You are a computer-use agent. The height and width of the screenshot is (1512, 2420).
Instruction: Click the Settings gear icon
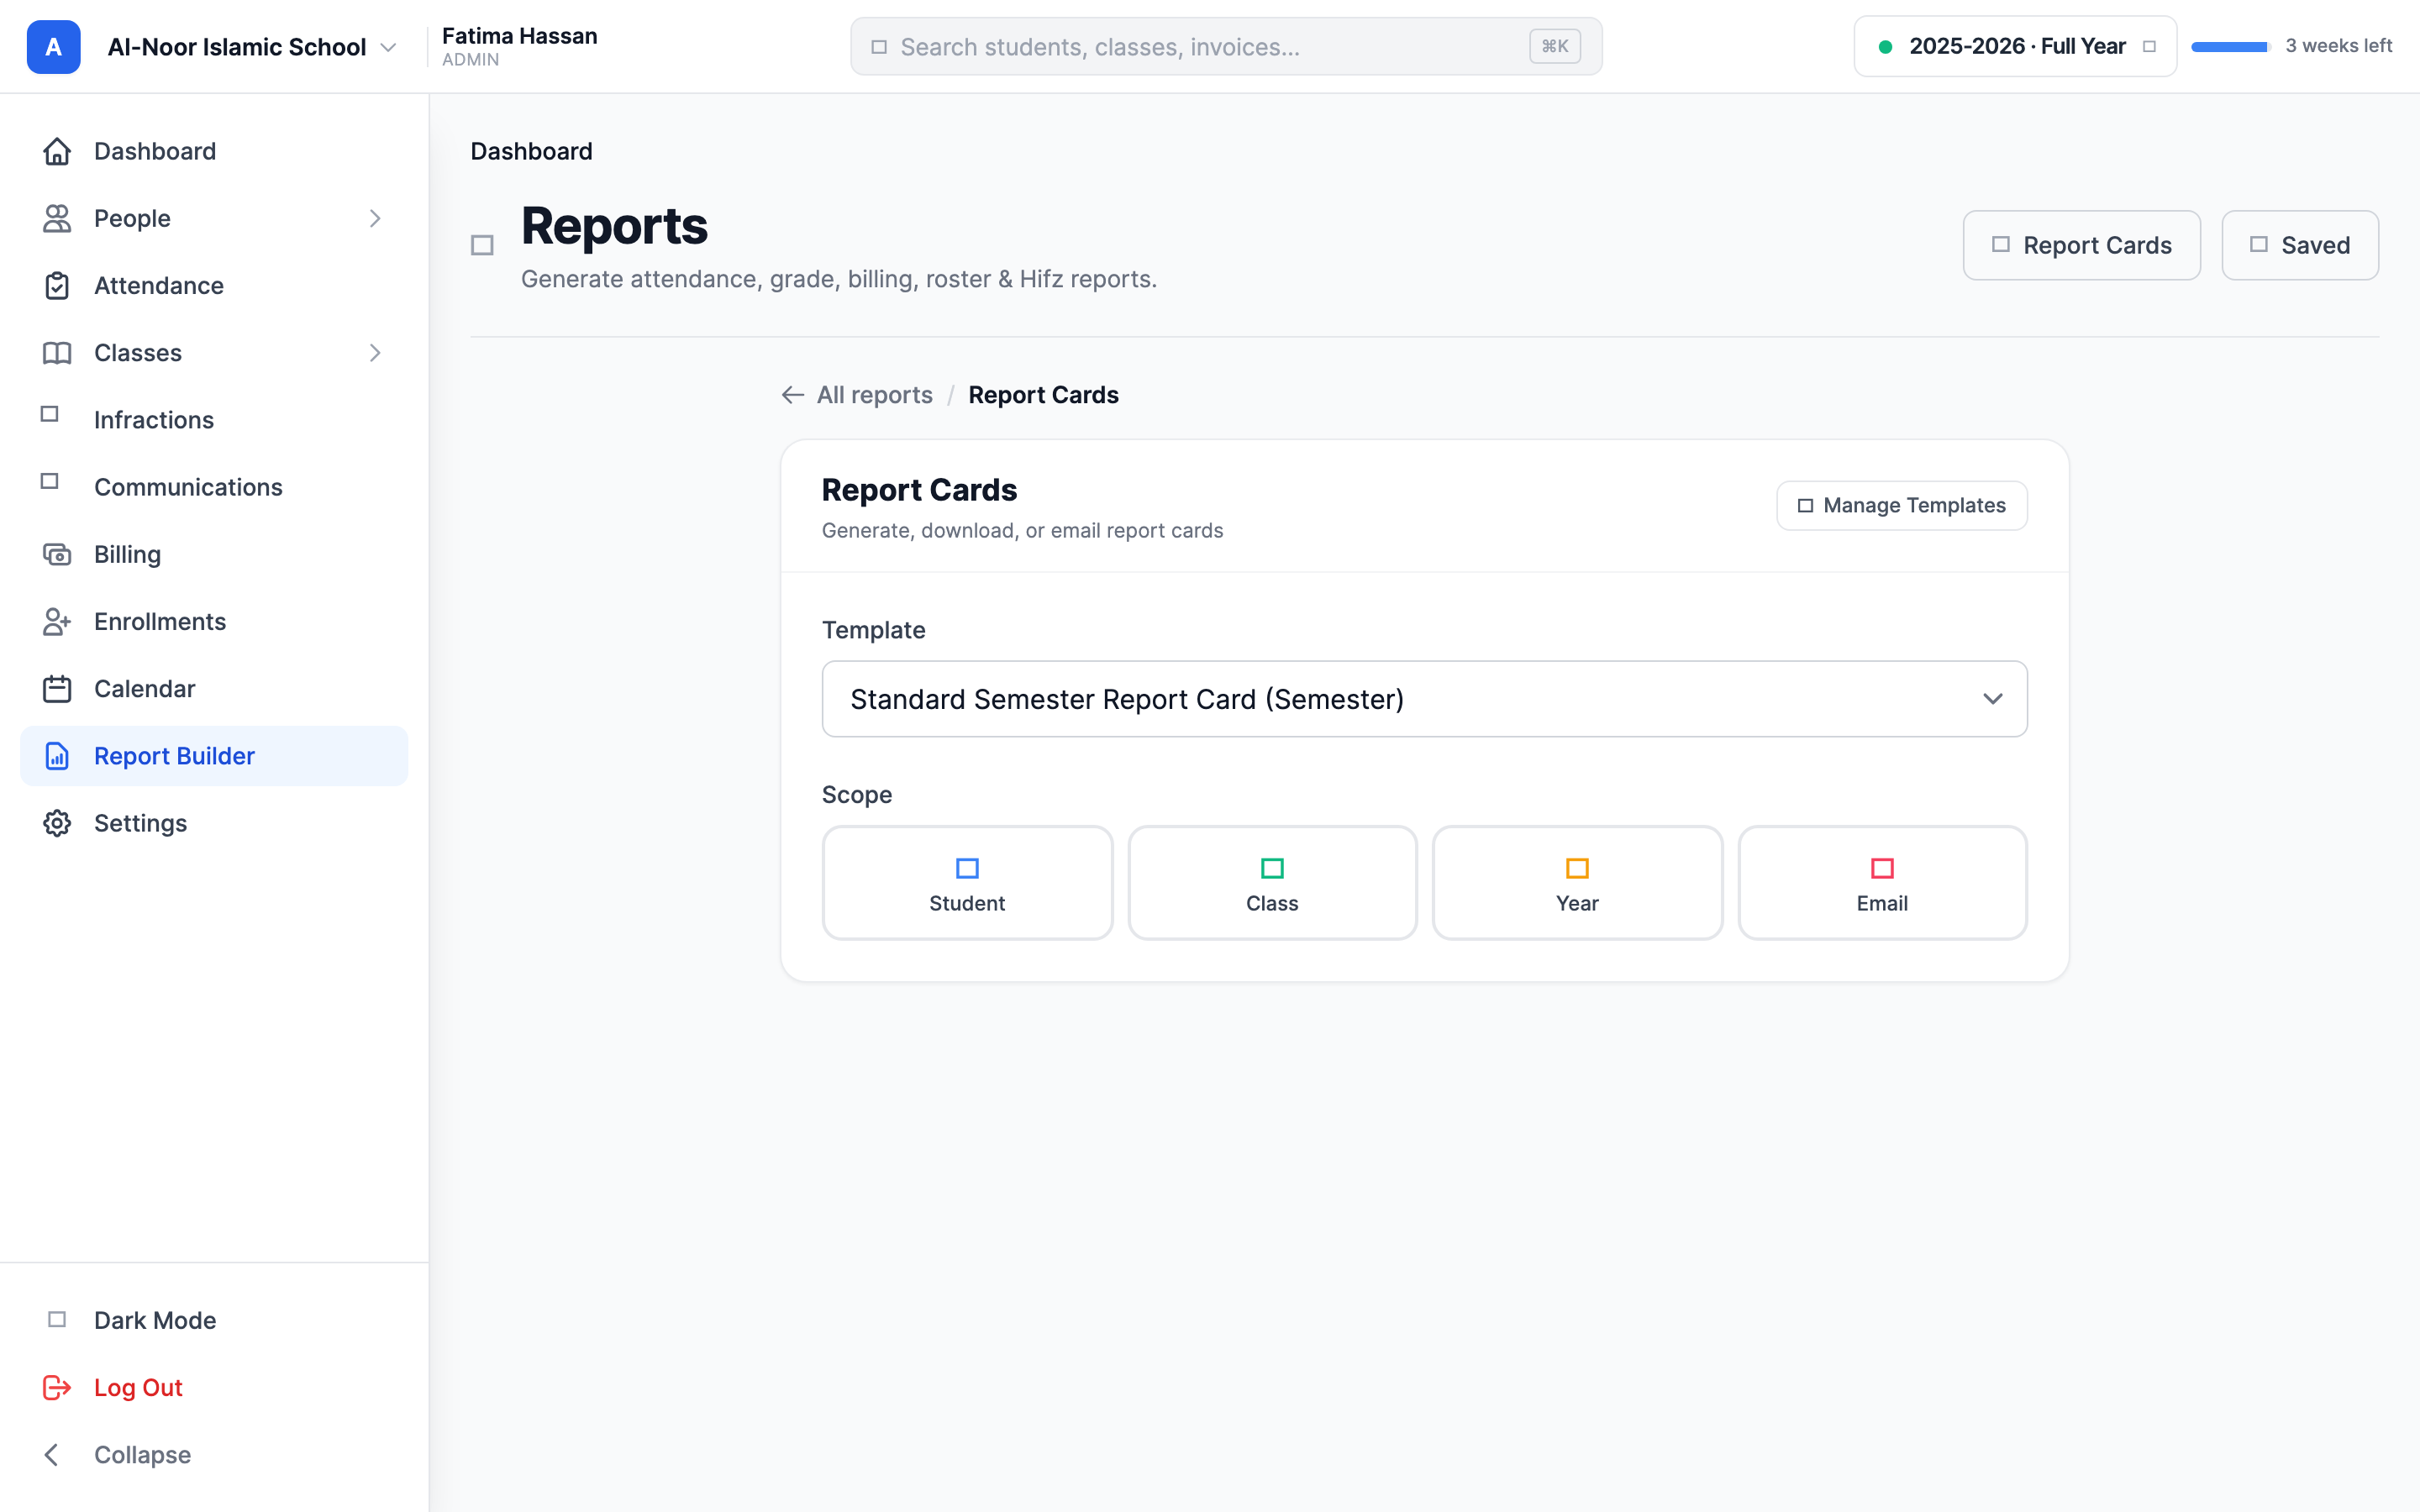click(57, 823)
